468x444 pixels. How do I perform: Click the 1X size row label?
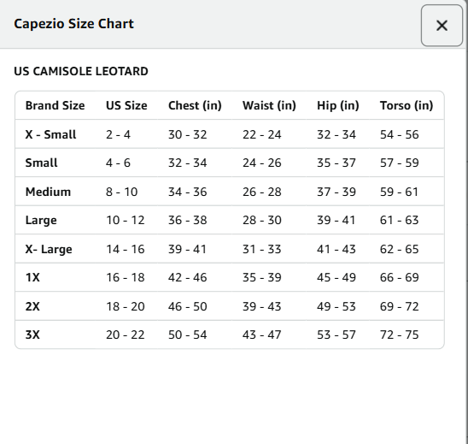tap(32, 277)
